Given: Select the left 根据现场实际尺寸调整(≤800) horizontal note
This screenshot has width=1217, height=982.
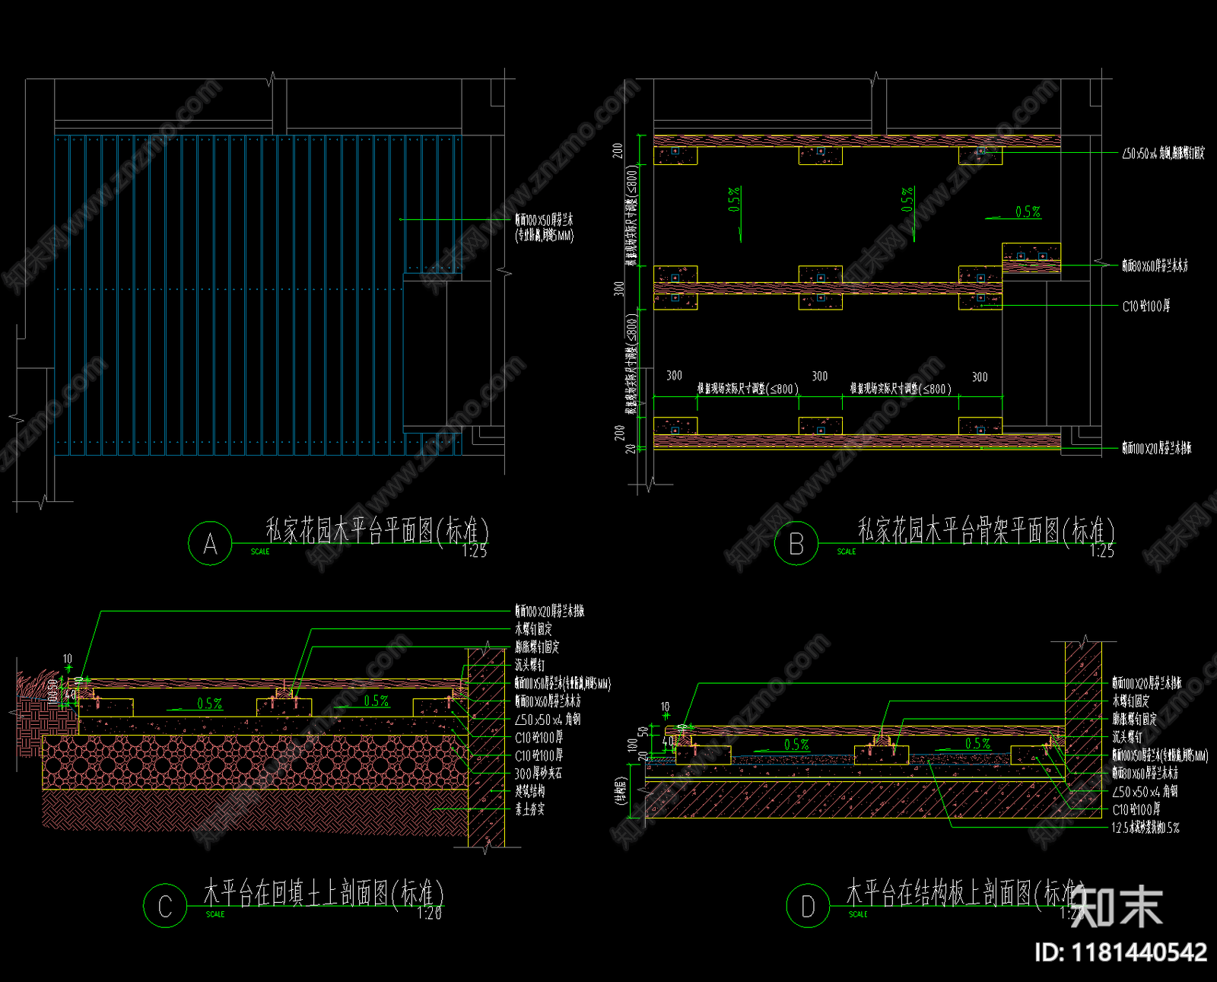Looking at the screenshot, I should pos(748,389).
